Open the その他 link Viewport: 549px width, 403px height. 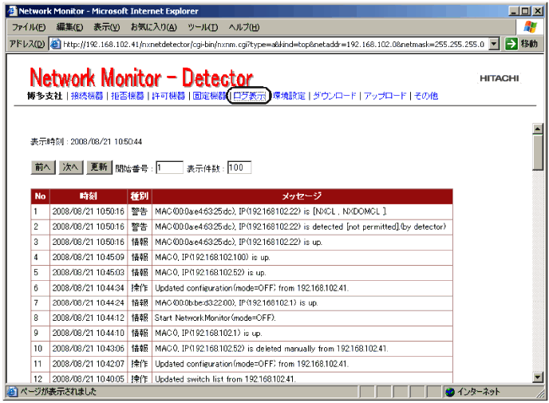426,96
